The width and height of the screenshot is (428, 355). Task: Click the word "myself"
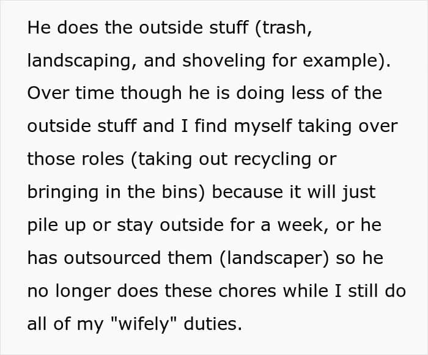[x=262, y=126]
